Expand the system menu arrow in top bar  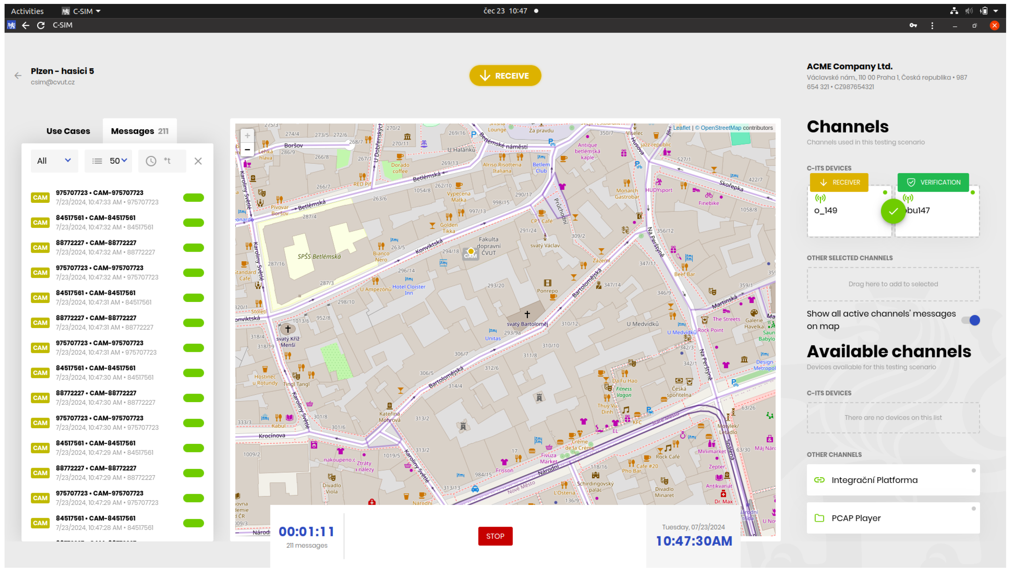point(996,11)
